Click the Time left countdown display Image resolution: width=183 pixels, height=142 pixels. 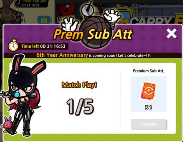[43, 46]
